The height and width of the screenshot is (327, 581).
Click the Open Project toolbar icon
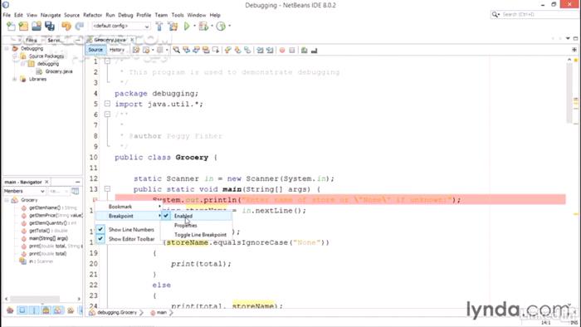(x=37, y=26)
